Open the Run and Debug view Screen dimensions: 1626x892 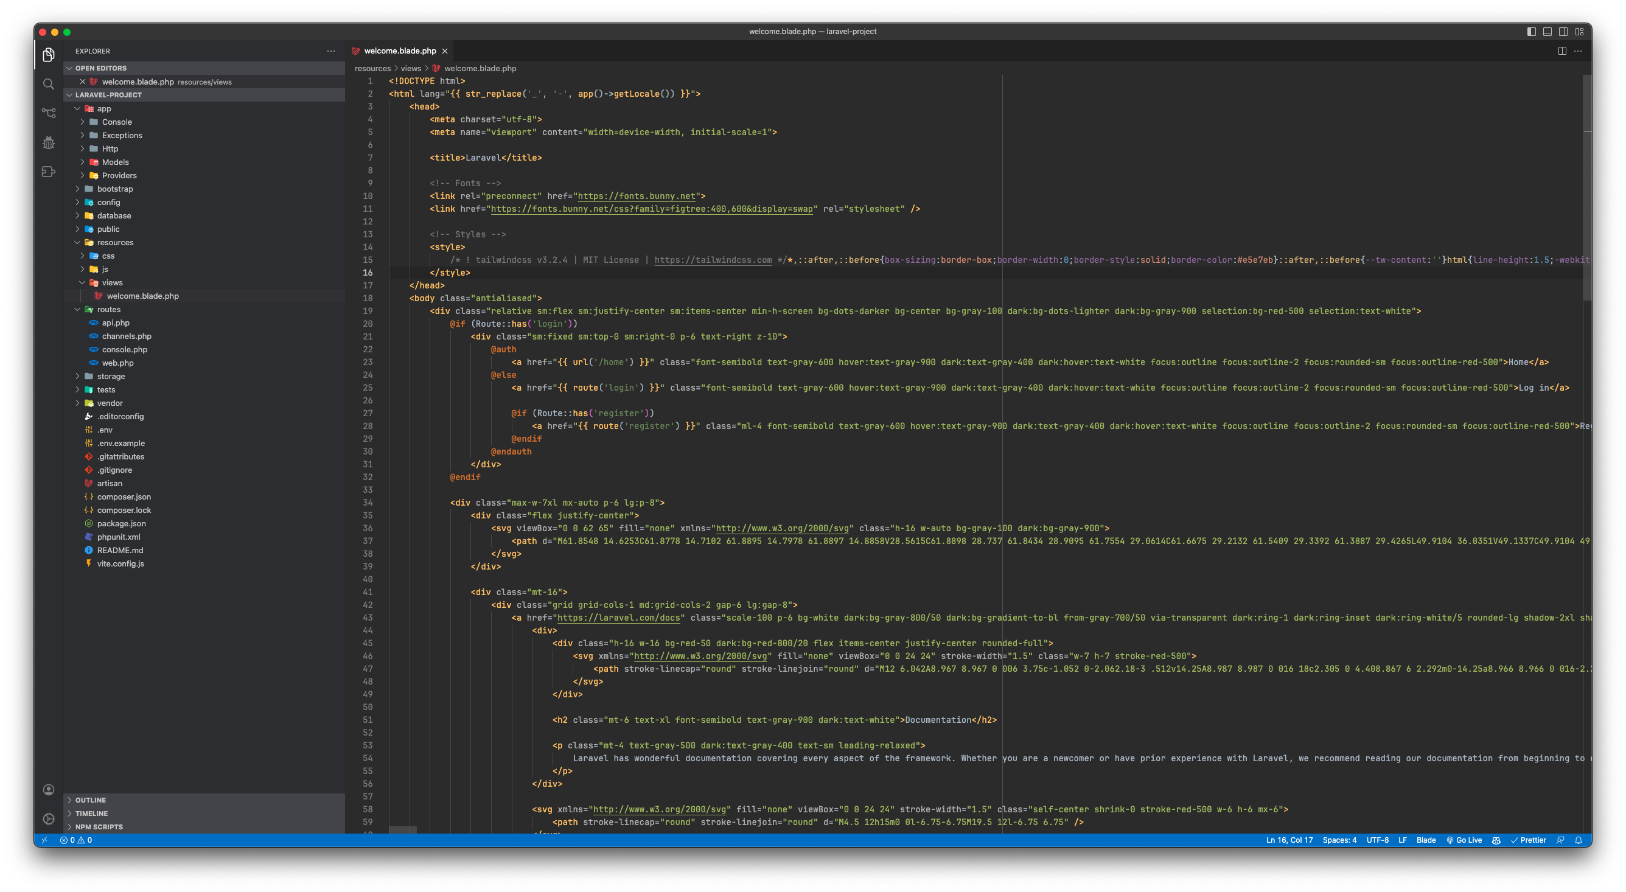click(x=49, y=142)
